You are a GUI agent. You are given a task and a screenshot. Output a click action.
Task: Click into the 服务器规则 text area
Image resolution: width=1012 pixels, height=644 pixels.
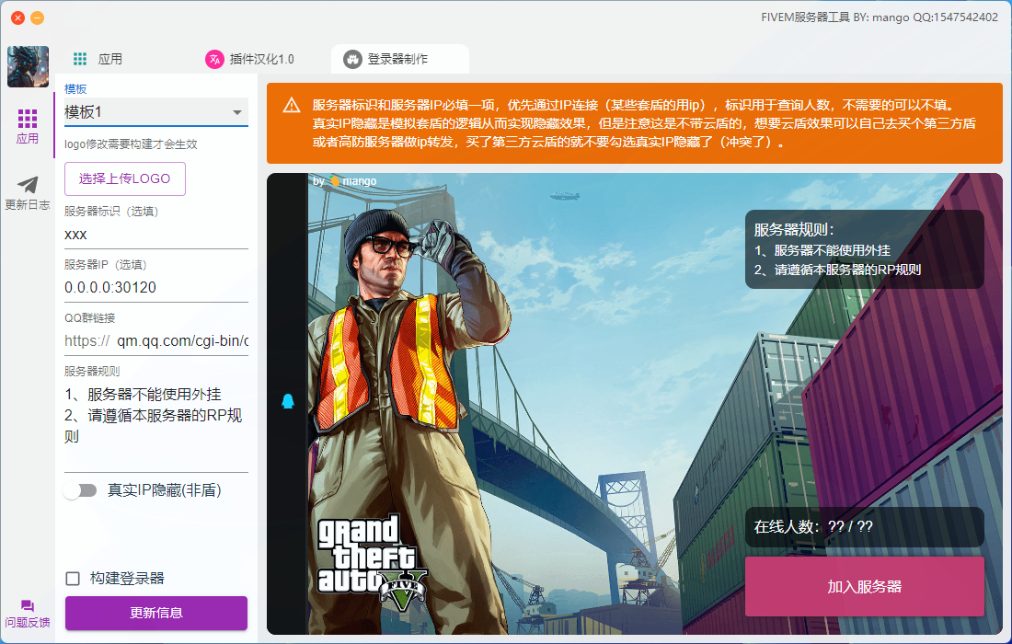156,426
